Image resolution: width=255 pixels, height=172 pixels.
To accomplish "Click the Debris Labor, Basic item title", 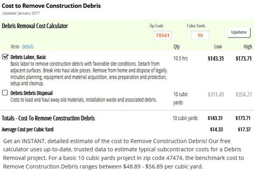I will click(x=28, y=57).
